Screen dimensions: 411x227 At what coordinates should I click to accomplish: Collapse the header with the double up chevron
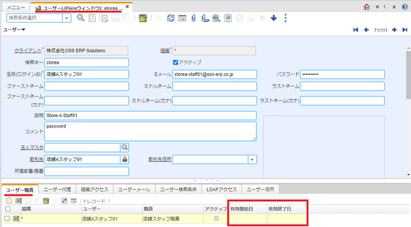pyautogui.click(x=394, y=7)
